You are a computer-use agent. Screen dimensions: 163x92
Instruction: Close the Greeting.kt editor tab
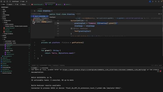pyautogui.click(x=54, y=5)
